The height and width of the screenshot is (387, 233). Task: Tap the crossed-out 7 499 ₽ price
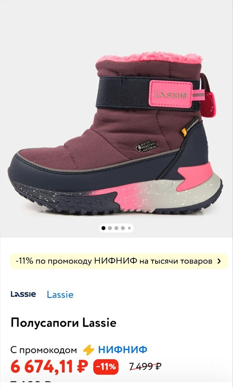pyautogui.click(x=146, y=367)
